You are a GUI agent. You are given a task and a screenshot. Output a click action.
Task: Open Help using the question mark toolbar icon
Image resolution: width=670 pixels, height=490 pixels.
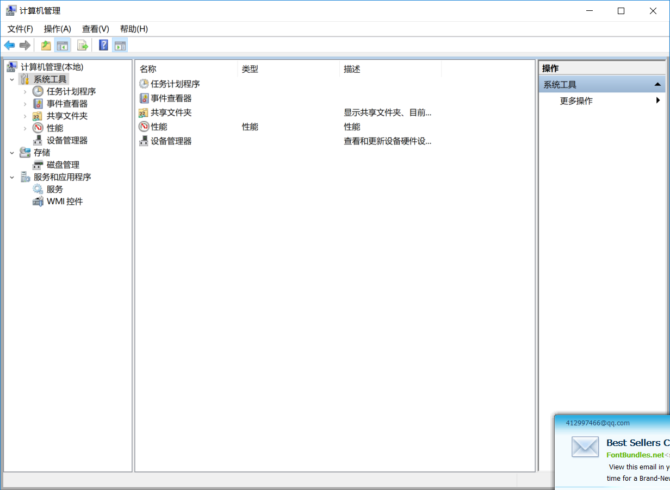(103, 45)
